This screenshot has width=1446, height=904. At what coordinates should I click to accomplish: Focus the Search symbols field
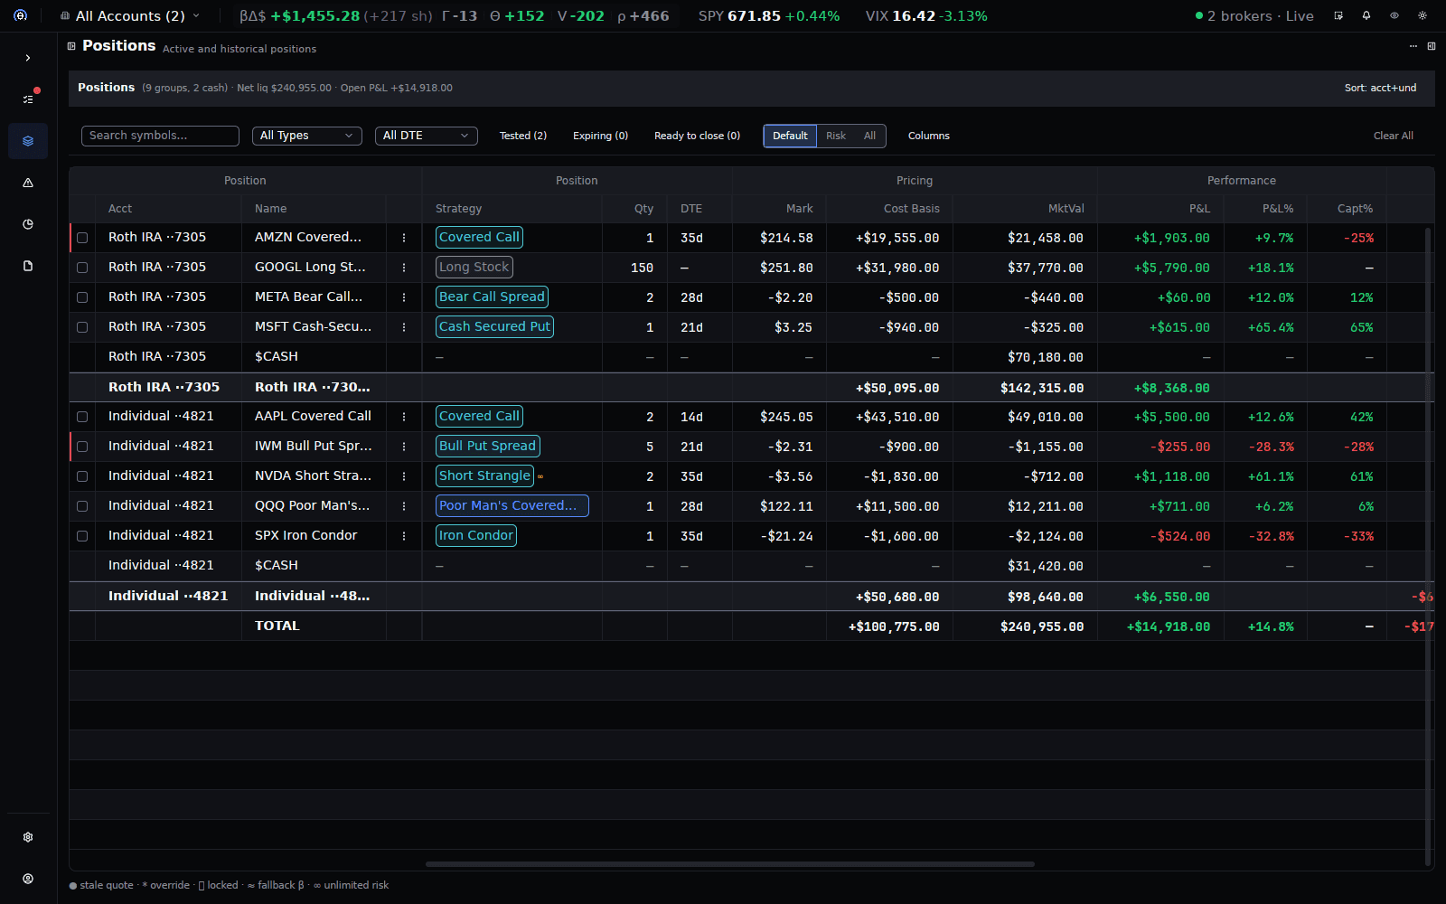pyautogui.click(x=160, y=136)
